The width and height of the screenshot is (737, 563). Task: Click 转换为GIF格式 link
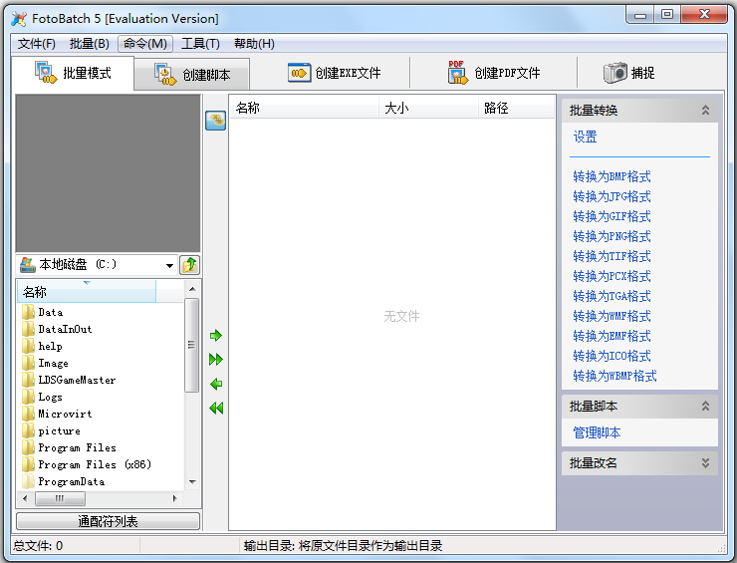click(612, 216)
